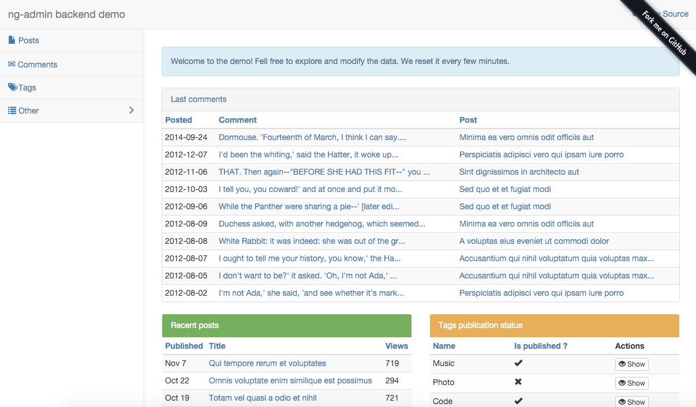The width and height of the screenshot is (696, 407).
Task: Click the ng-admin backend demo title
Action: [66, 14]
